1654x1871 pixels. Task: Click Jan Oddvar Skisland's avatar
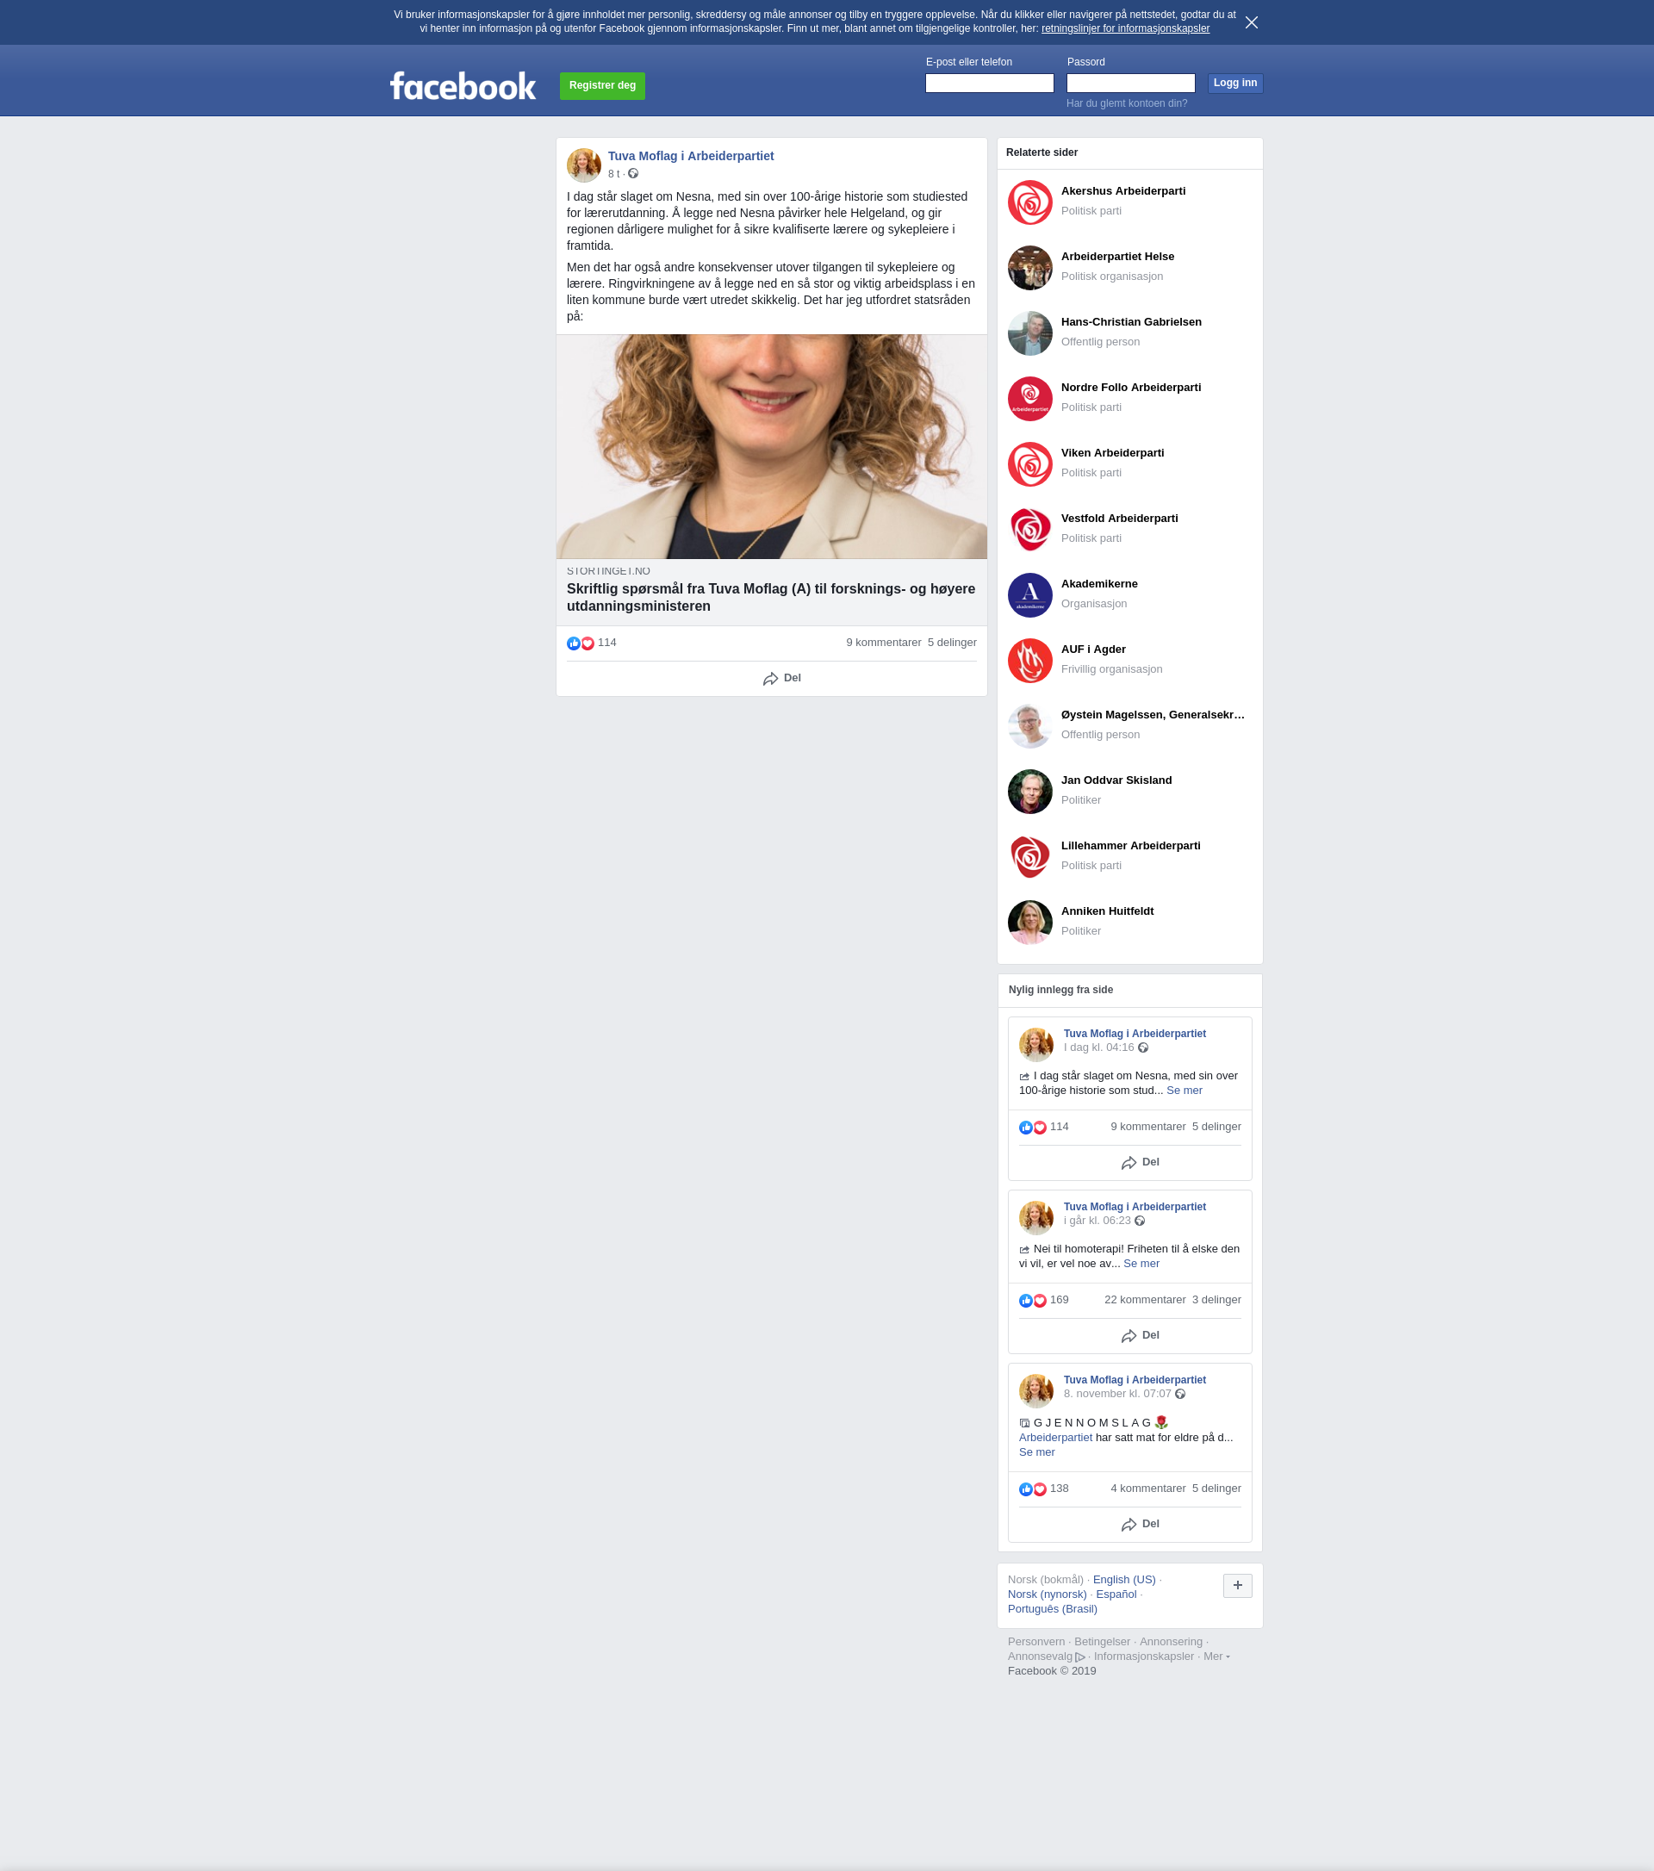tap(1029, 791)
